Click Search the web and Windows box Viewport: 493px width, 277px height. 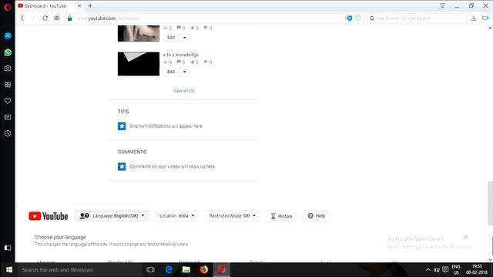[x=79, y=270]
